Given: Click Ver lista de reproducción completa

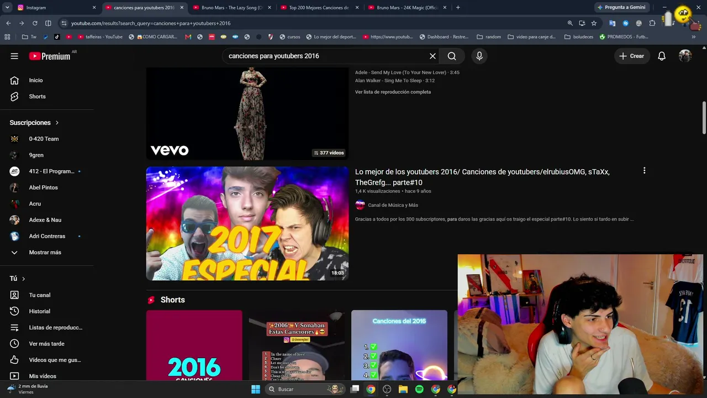Looking at the screenshot, I should 393,92.
